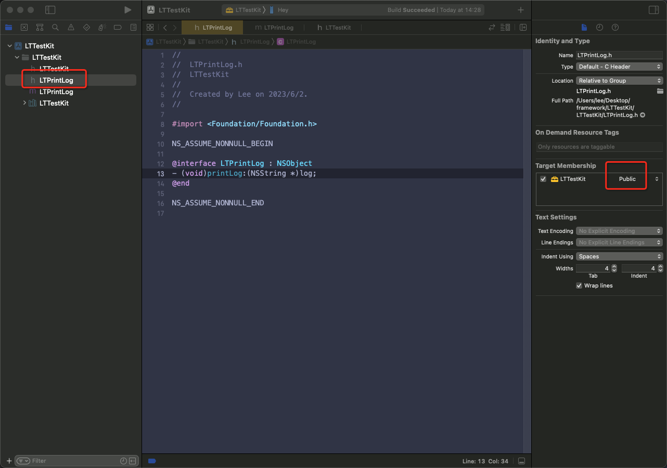
Task: Click LTTestKit project in the breadcrumb
Action: 164,42
